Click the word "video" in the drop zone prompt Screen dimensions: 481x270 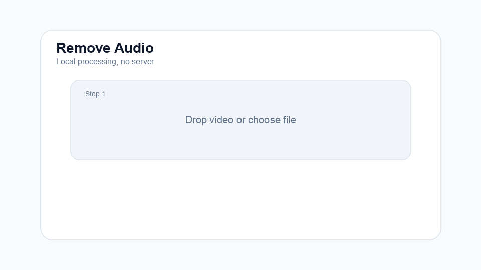(x=221, y=120)
